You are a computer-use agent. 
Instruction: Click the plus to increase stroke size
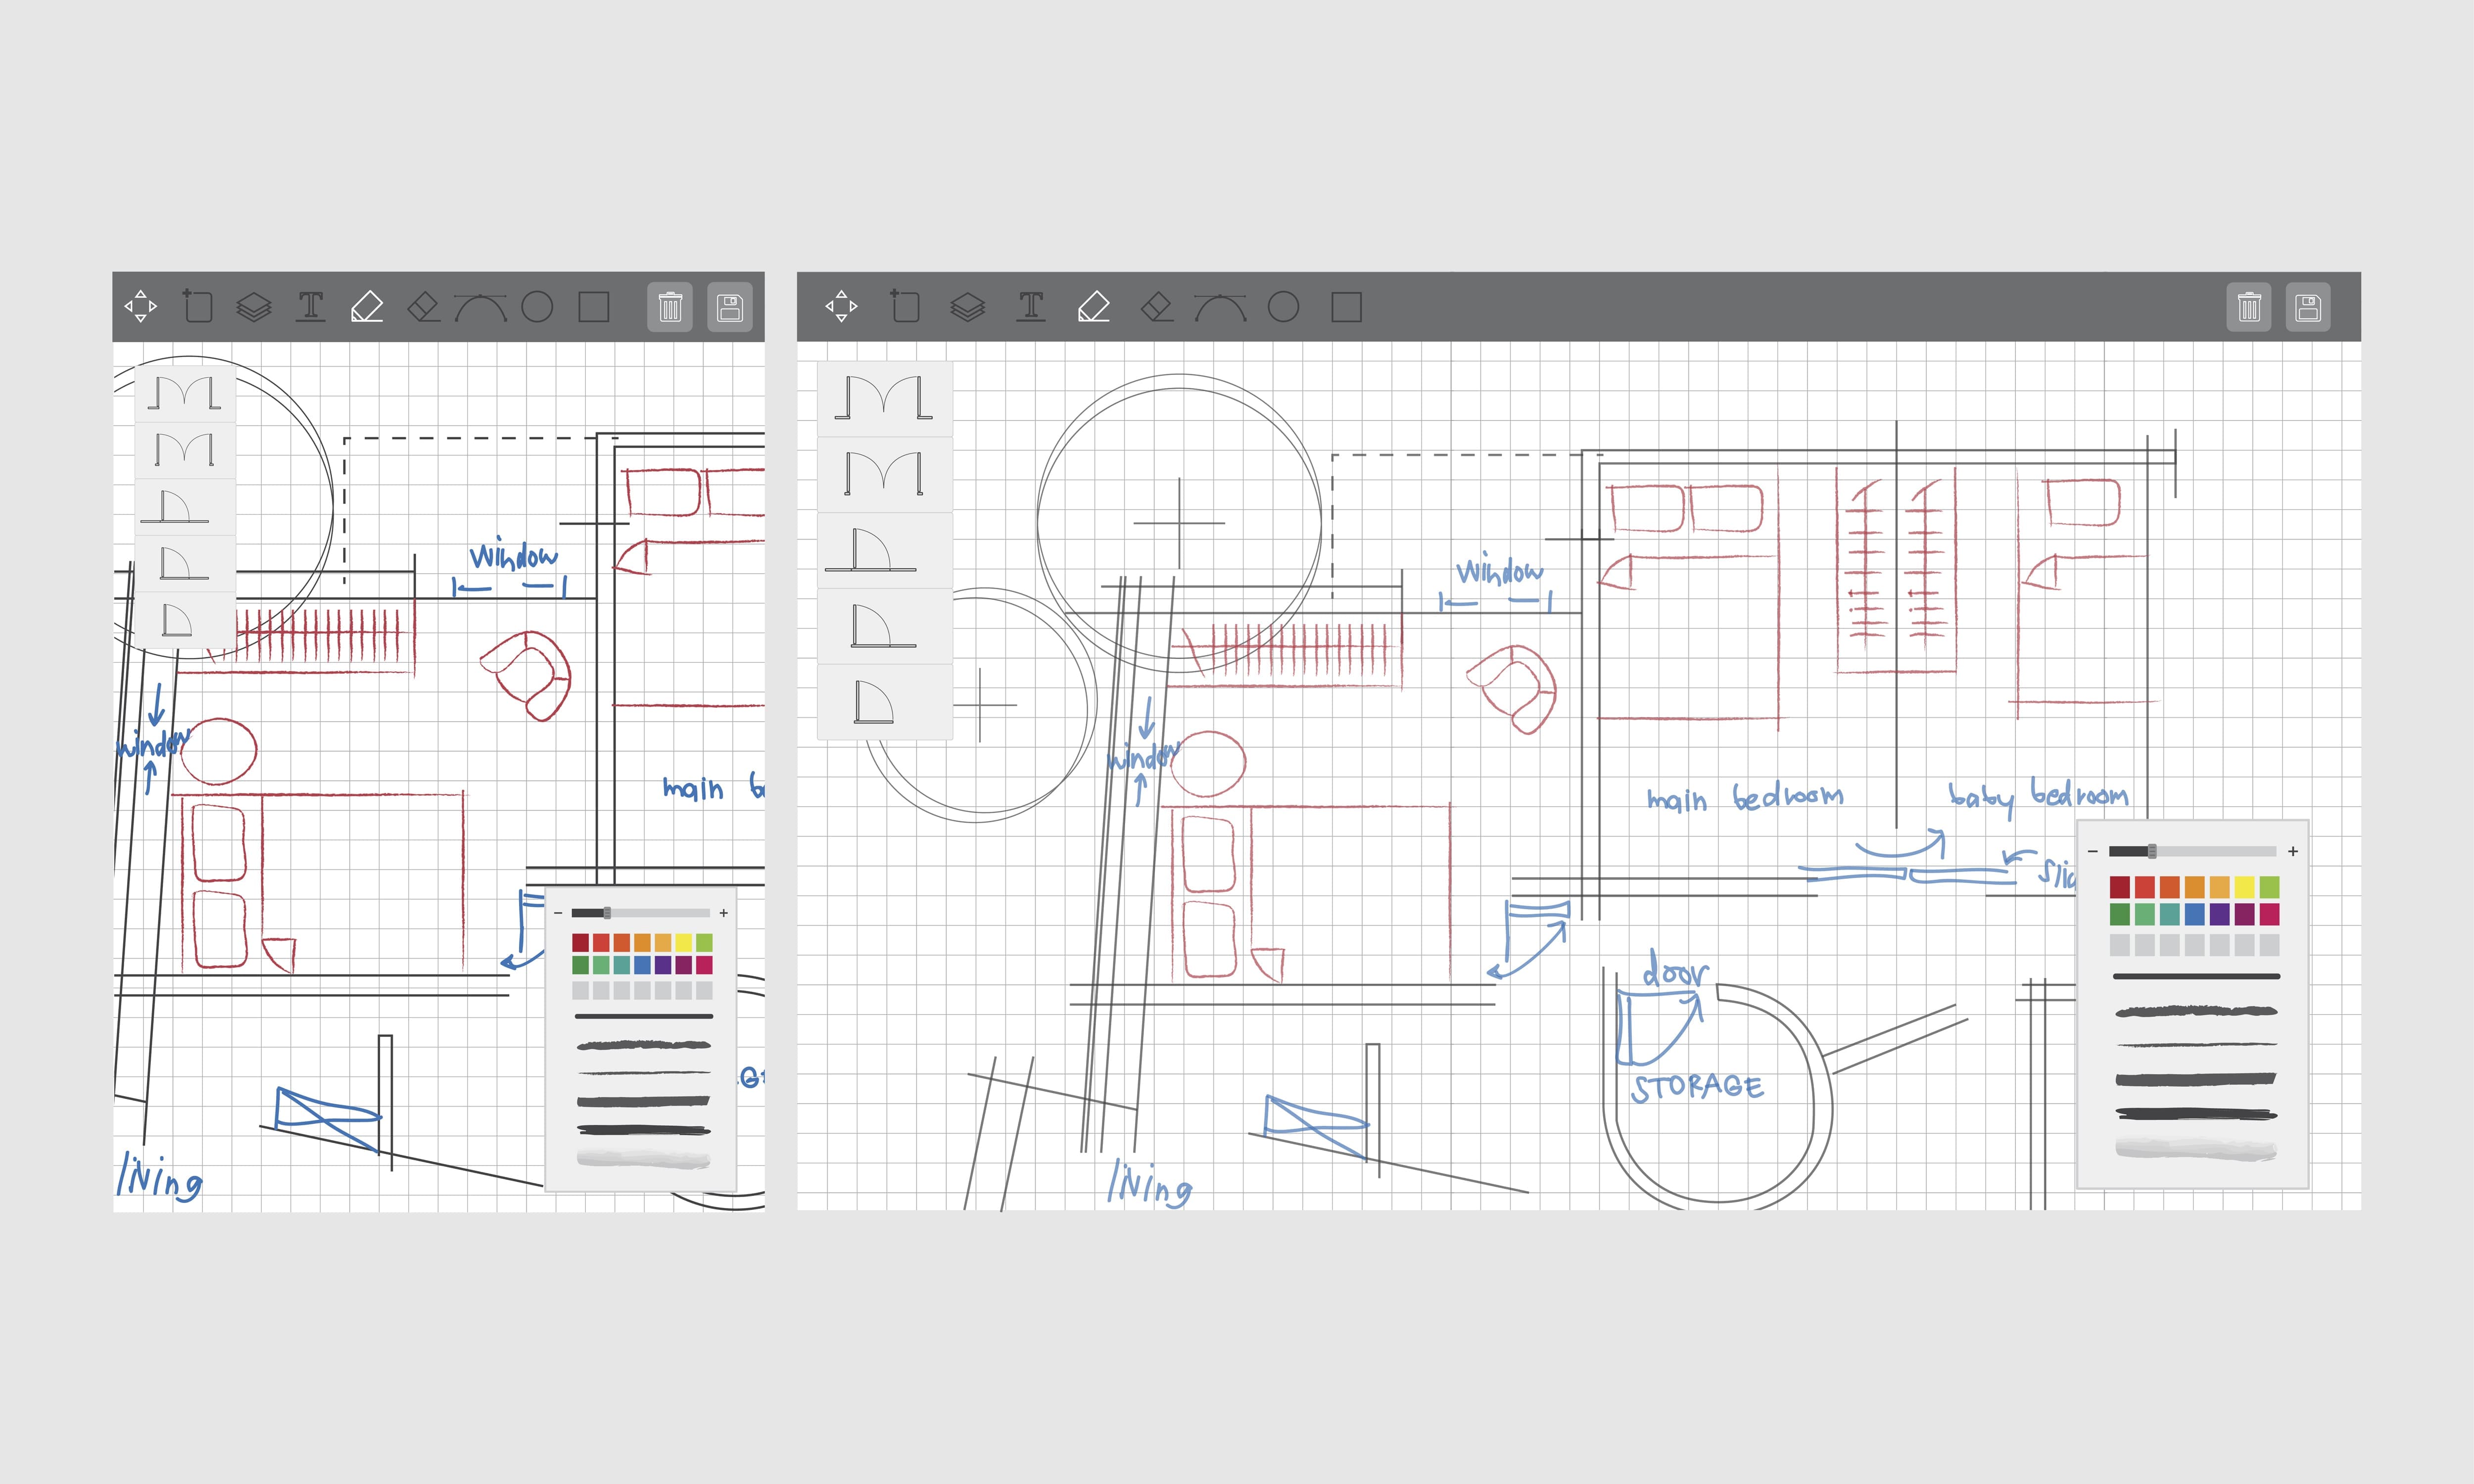[x=2293, y=851]
